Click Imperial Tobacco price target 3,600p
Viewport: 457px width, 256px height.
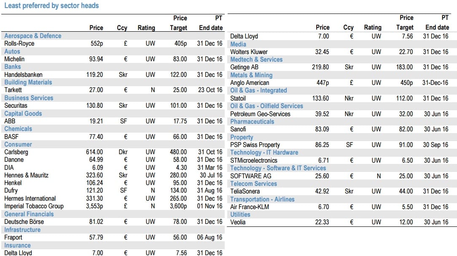(178, 206)
